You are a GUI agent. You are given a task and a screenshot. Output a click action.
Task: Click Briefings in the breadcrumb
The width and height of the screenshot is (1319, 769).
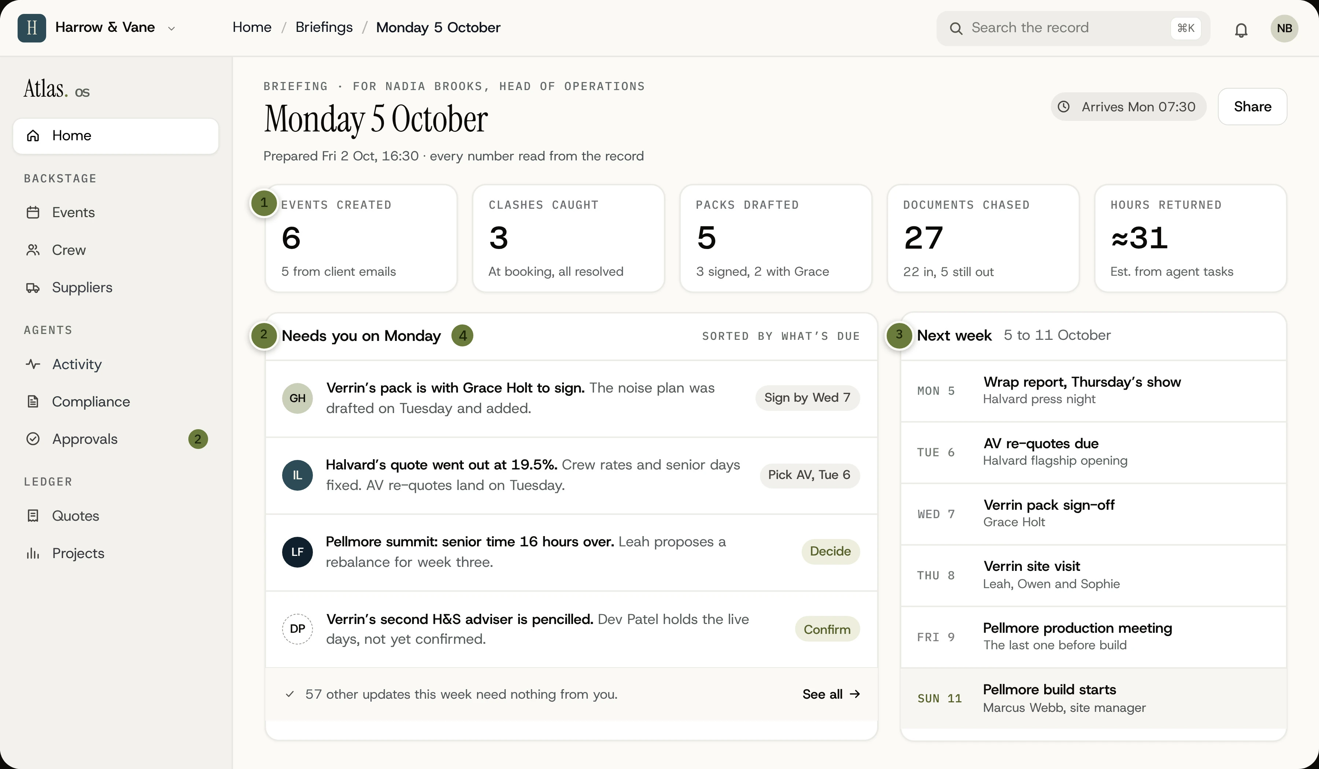click(324, 27)
